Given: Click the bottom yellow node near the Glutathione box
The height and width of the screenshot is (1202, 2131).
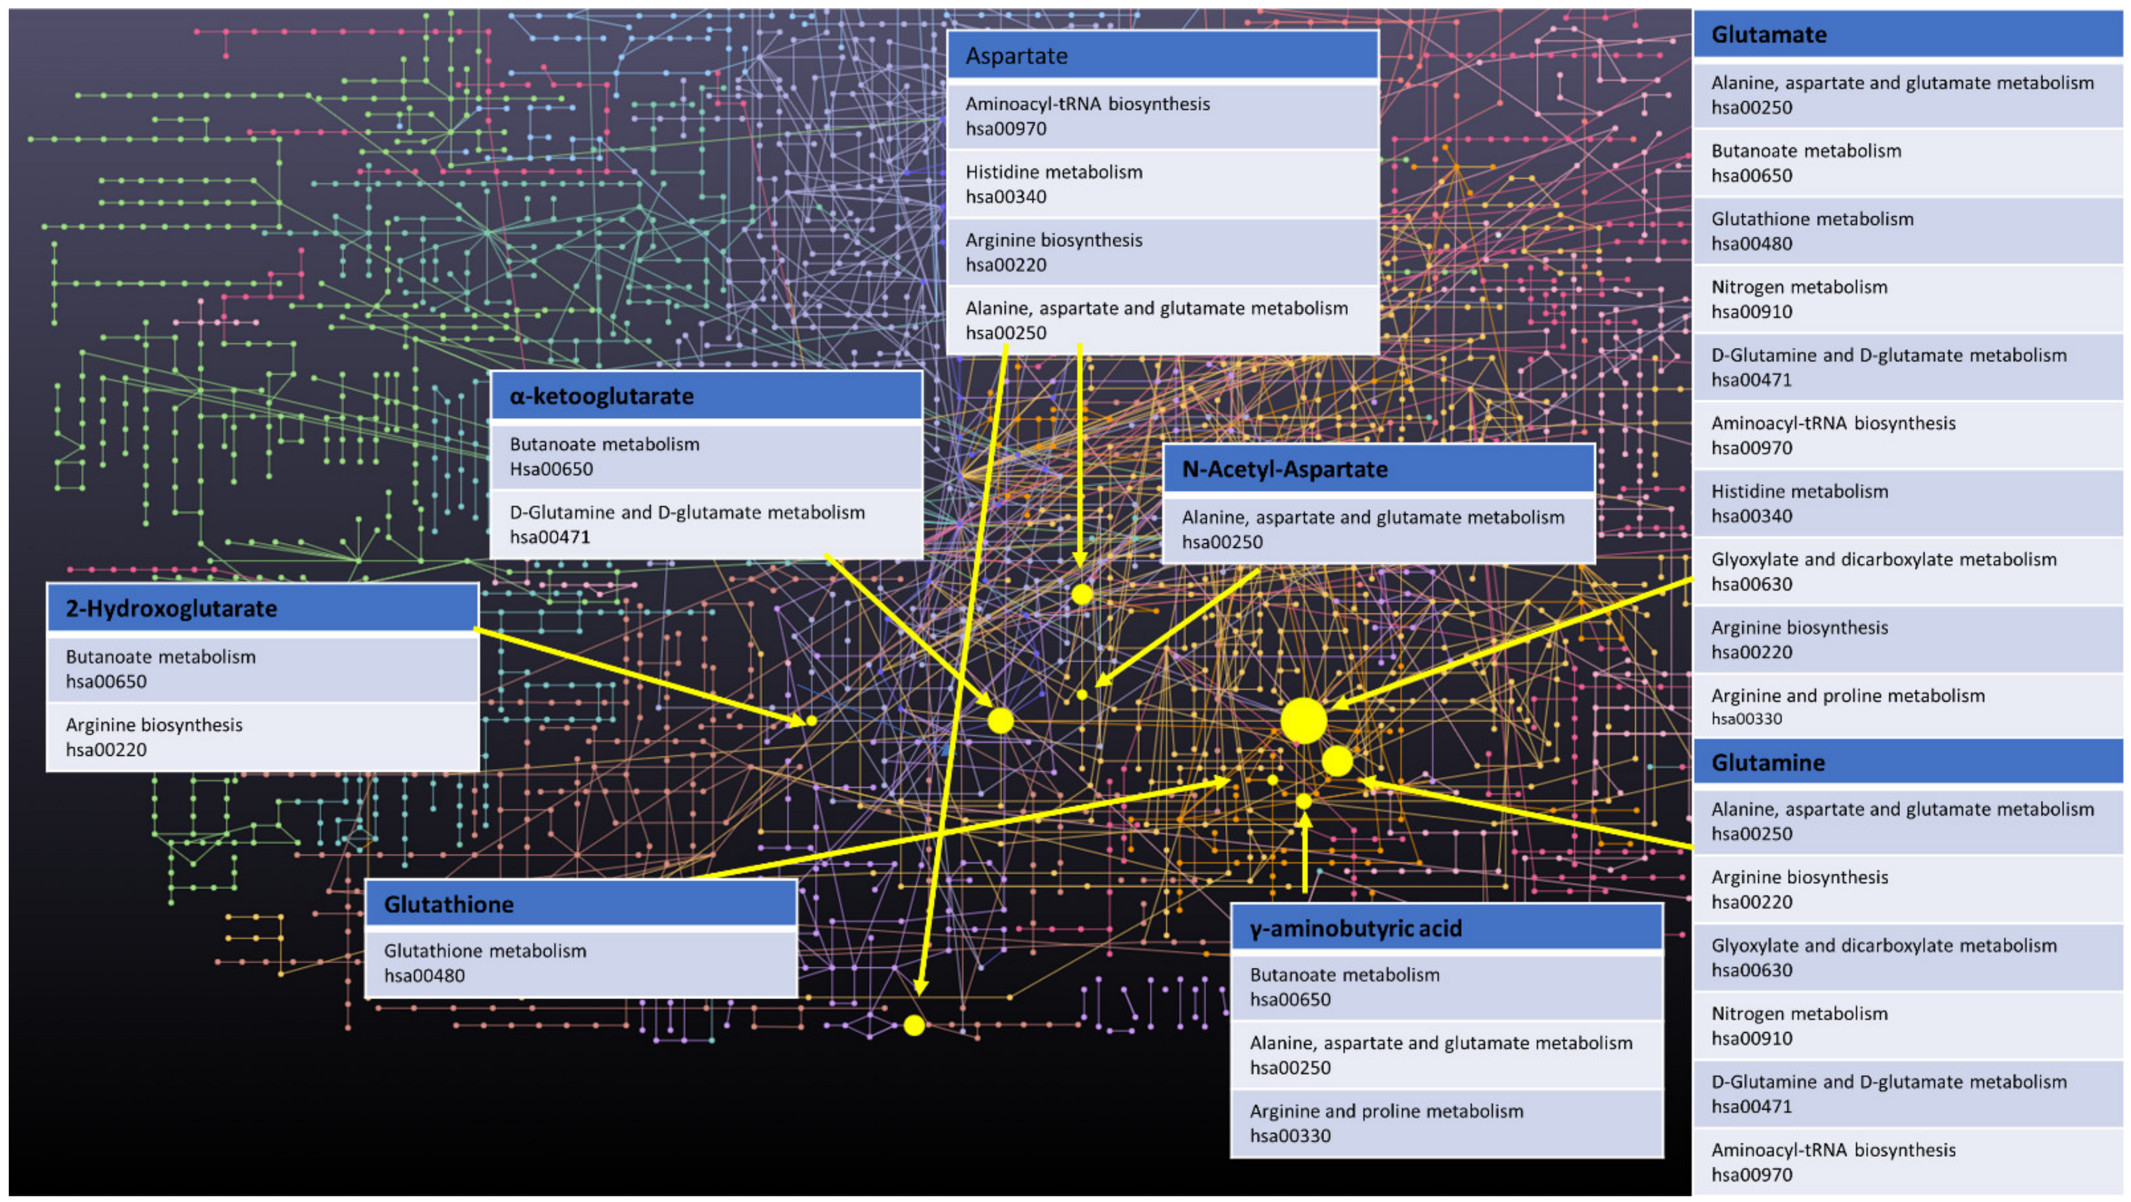Looking at the screenshot, I should pyautogui.click(x=914, y=1026).
